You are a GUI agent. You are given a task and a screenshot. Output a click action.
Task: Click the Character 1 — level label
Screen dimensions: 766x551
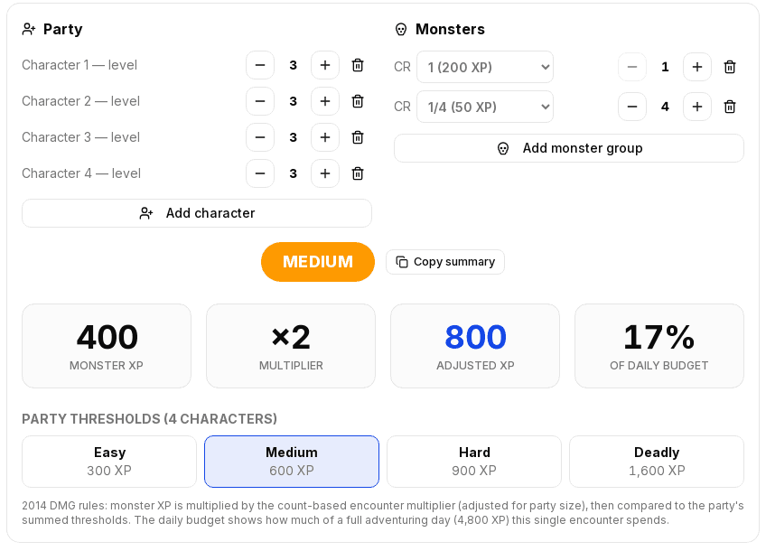pyautogui.click(x=79, y=65)
